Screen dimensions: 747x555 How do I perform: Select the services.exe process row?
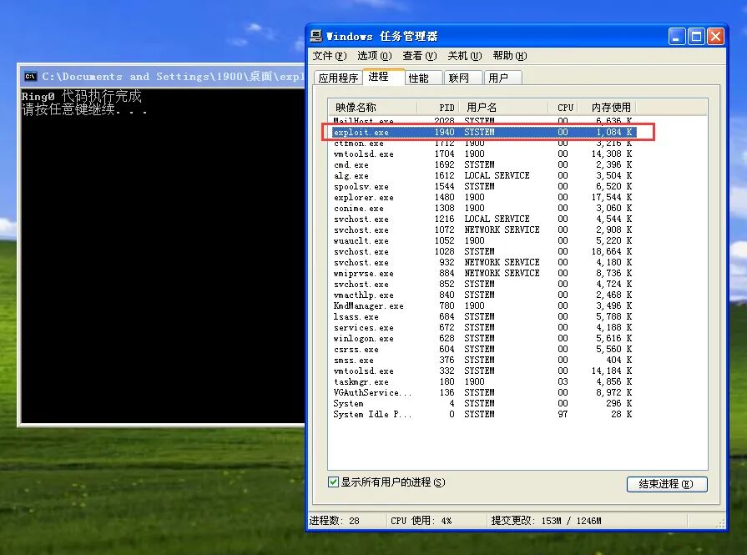[x=483, y=328]
